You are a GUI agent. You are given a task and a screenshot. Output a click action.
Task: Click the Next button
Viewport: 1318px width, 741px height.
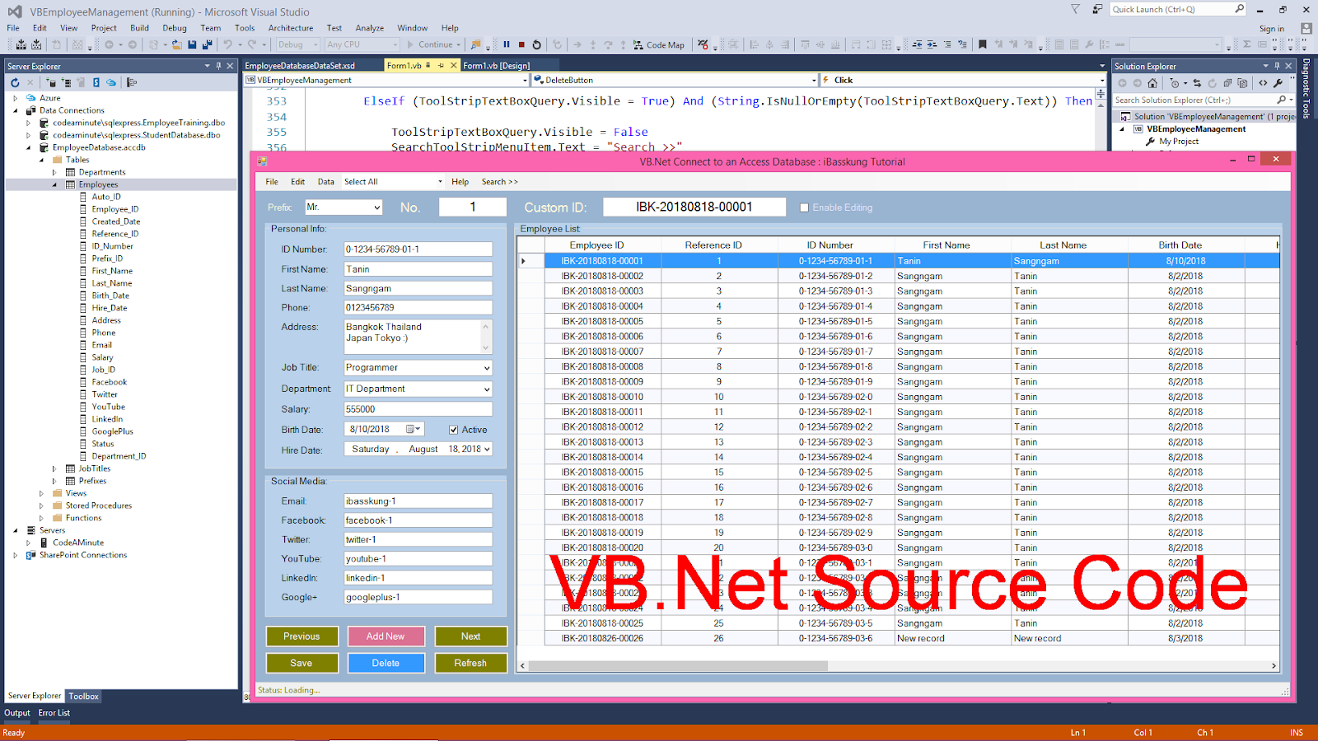tap(470, 636)
